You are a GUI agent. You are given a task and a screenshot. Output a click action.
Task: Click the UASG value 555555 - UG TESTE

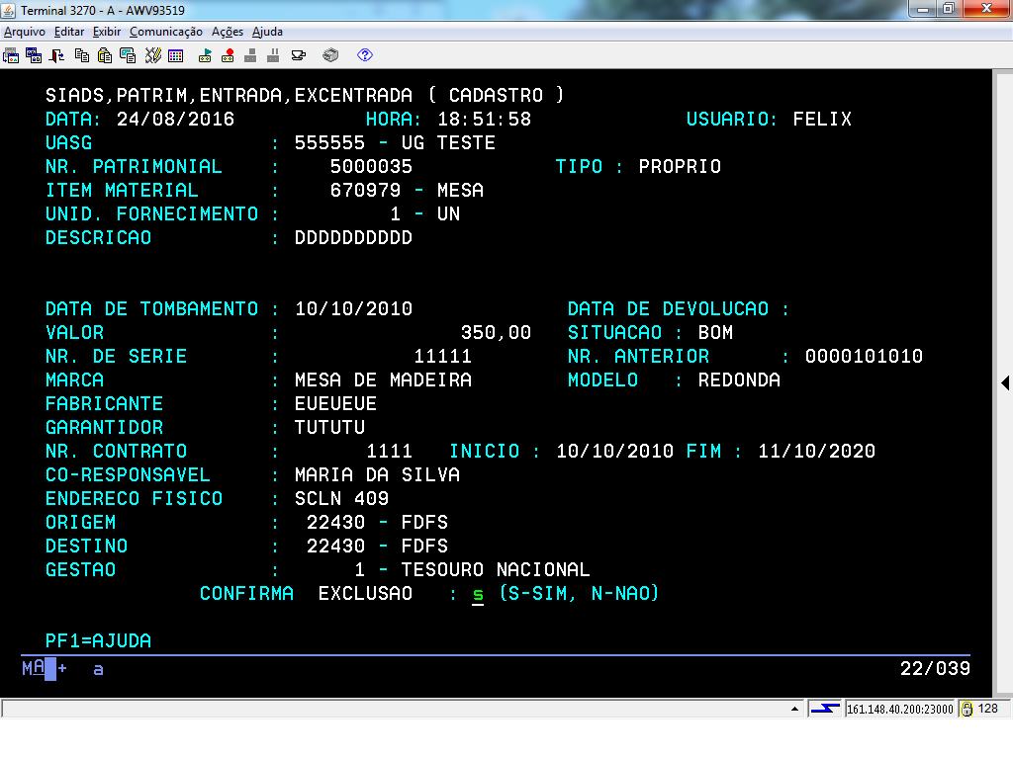coord(395,142)
